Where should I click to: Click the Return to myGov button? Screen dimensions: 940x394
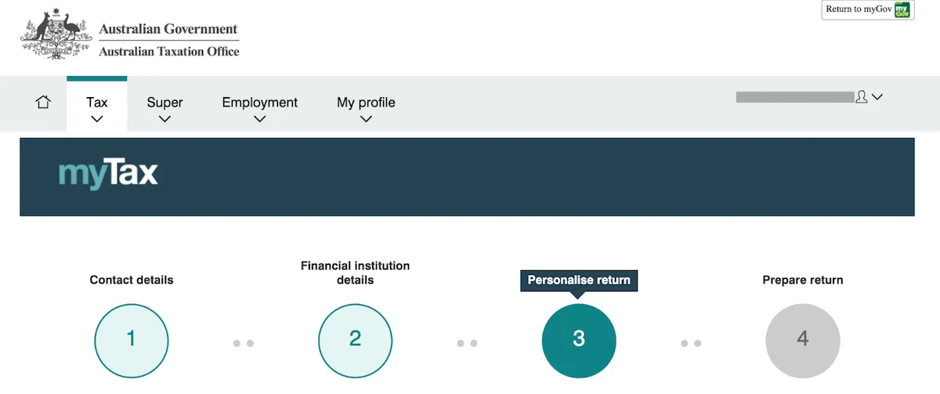coord(868,9)
